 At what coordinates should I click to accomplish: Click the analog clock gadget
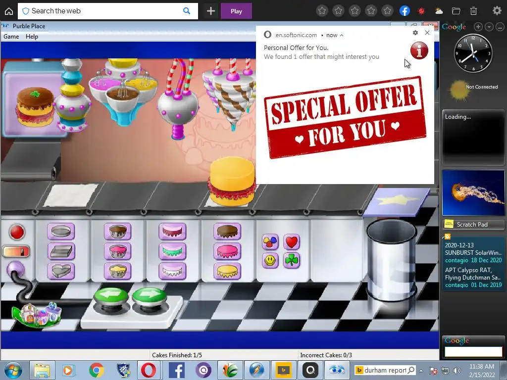[473, 53]
